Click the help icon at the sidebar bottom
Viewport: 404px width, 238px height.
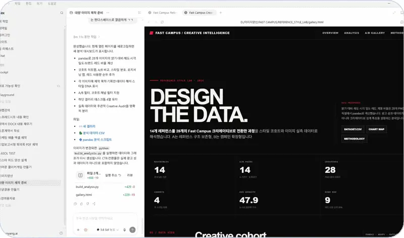click(61, 233)
